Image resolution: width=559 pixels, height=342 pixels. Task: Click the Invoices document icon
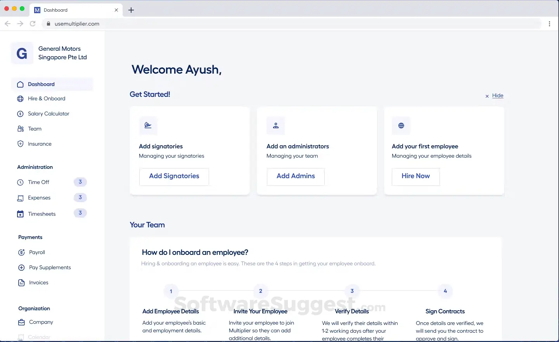(x=21, y=283)
